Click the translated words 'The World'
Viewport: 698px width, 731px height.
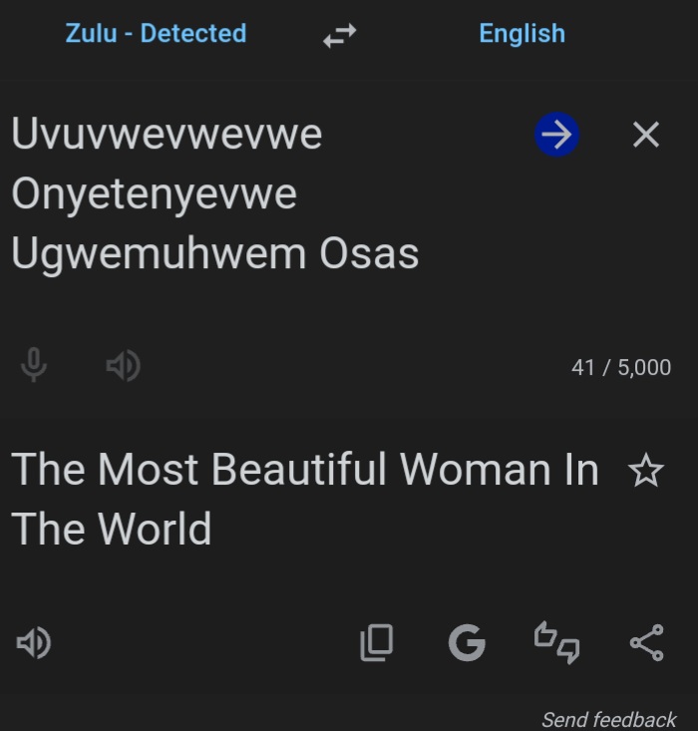(112, 529)
